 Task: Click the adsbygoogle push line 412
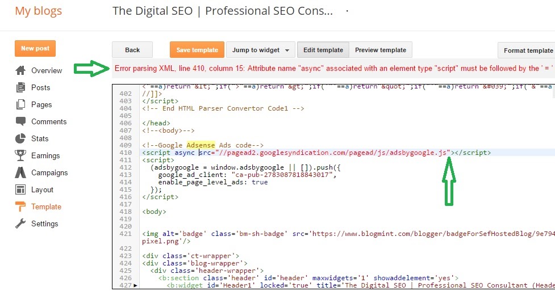pos(245,167)
